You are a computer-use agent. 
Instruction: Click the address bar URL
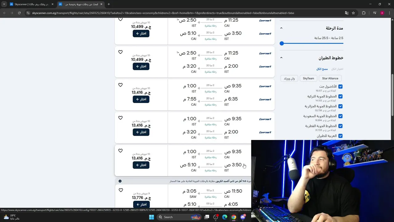[163, 13]
